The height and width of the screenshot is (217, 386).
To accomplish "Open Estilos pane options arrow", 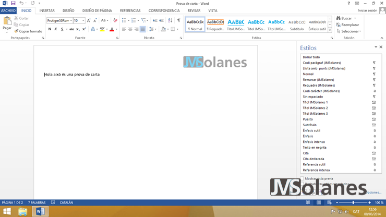I will click(376, 47).
